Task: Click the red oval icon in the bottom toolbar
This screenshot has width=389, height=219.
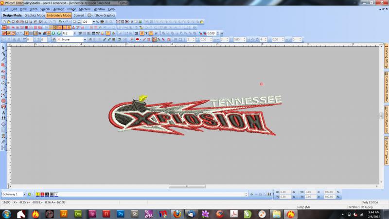Action: point(137,39)
